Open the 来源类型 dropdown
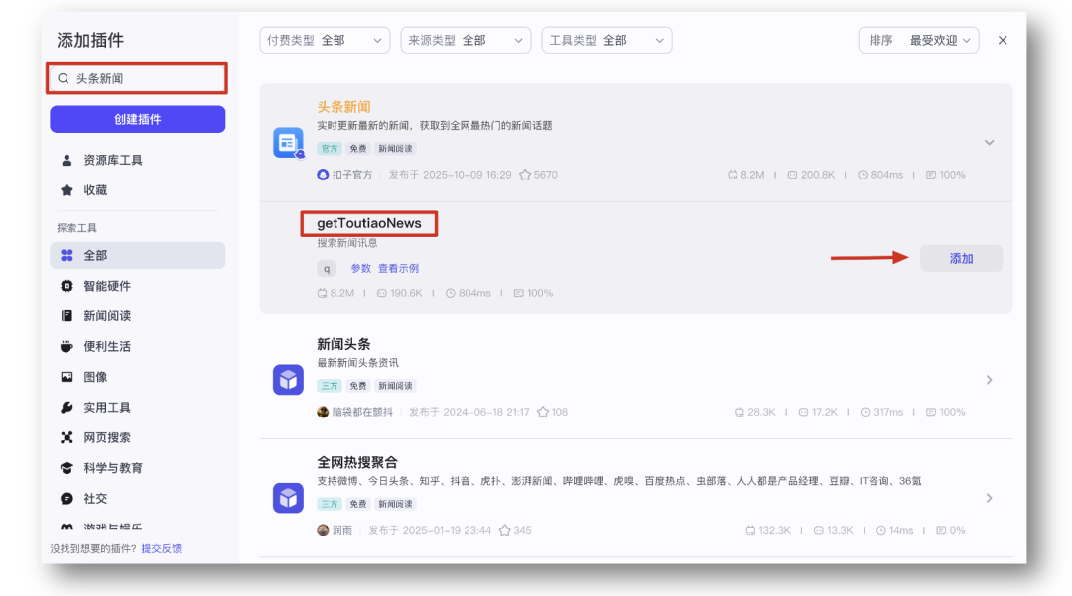Screen dimensions: 1072x596 tap(466, 41)
